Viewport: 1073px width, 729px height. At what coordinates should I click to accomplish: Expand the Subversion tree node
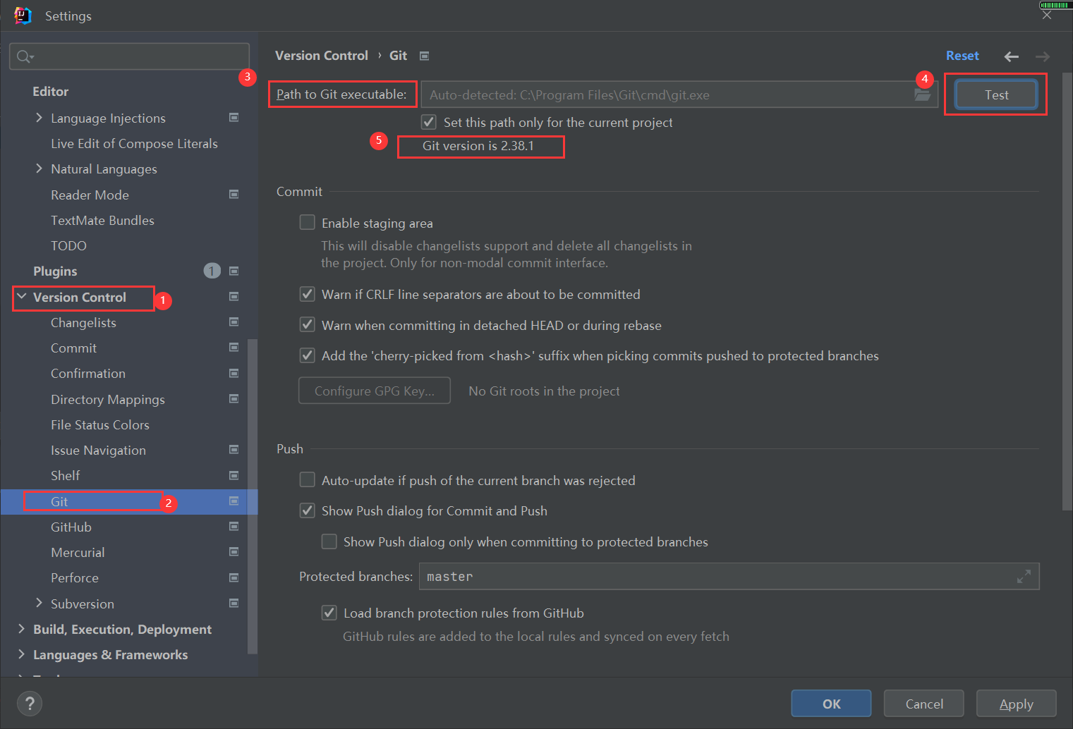coord(39,604)
